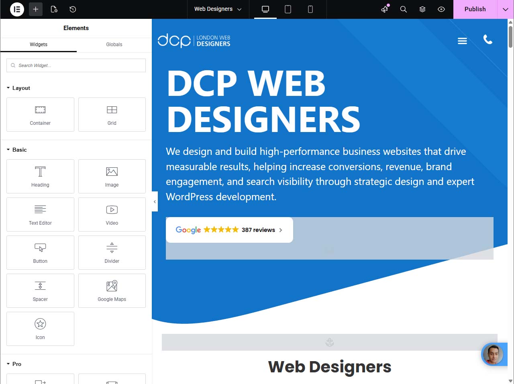Open the Structure layers icon

pyautogui.click(x=422, y=9)
